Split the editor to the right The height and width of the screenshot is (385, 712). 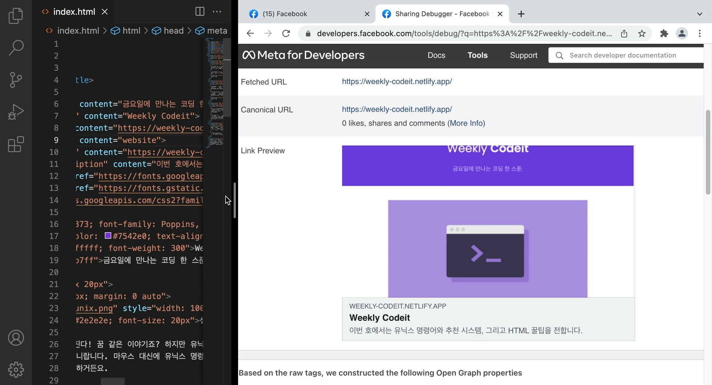coord(200,12)
